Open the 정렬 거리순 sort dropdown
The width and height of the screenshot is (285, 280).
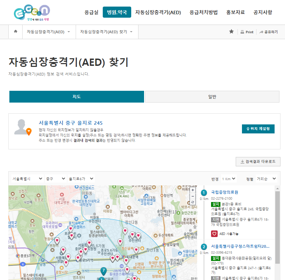pos(266,179)
